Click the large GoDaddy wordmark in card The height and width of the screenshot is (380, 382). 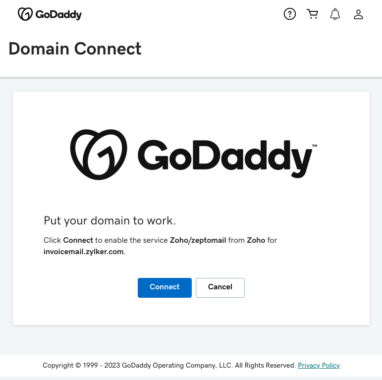[224, 157]
